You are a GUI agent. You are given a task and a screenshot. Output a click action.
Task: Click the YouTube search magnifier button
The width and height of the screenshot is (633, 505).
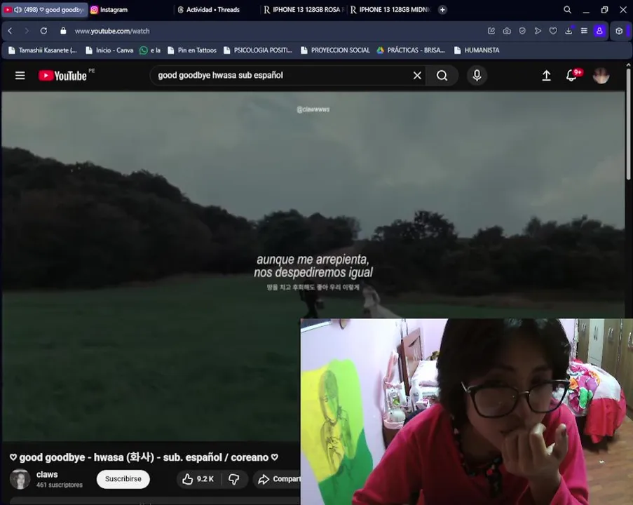[x=442, y=76]
